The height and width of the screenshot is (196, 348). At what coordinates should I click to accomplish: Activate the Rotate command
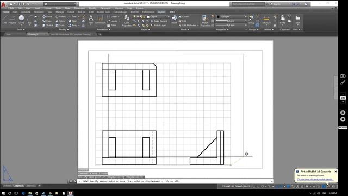[x=60, y=17]
